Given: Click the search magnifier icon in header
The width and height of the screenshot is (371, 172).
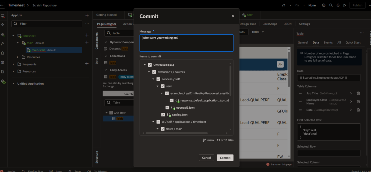Looking at the screenshot, I should click(x=331, y=5).
